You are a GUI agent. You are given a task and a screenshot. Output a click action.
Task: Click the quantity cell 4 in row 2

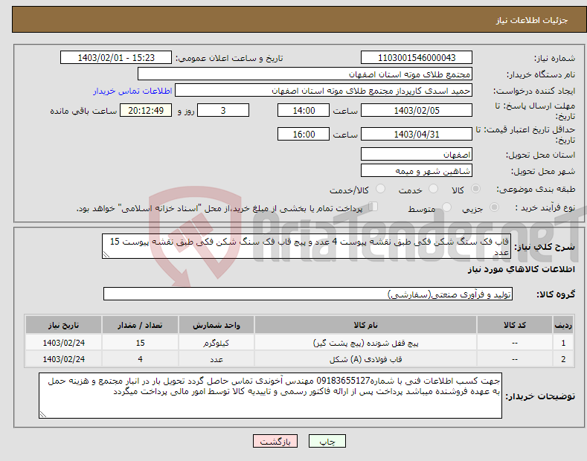[x=140, y=359]
